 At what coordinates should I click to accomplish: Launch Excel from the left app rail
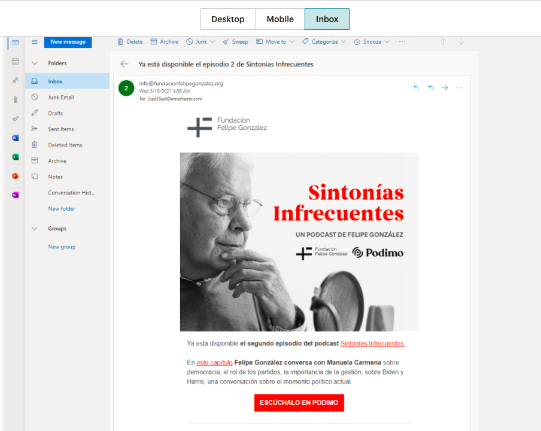(x=16, y=157)
